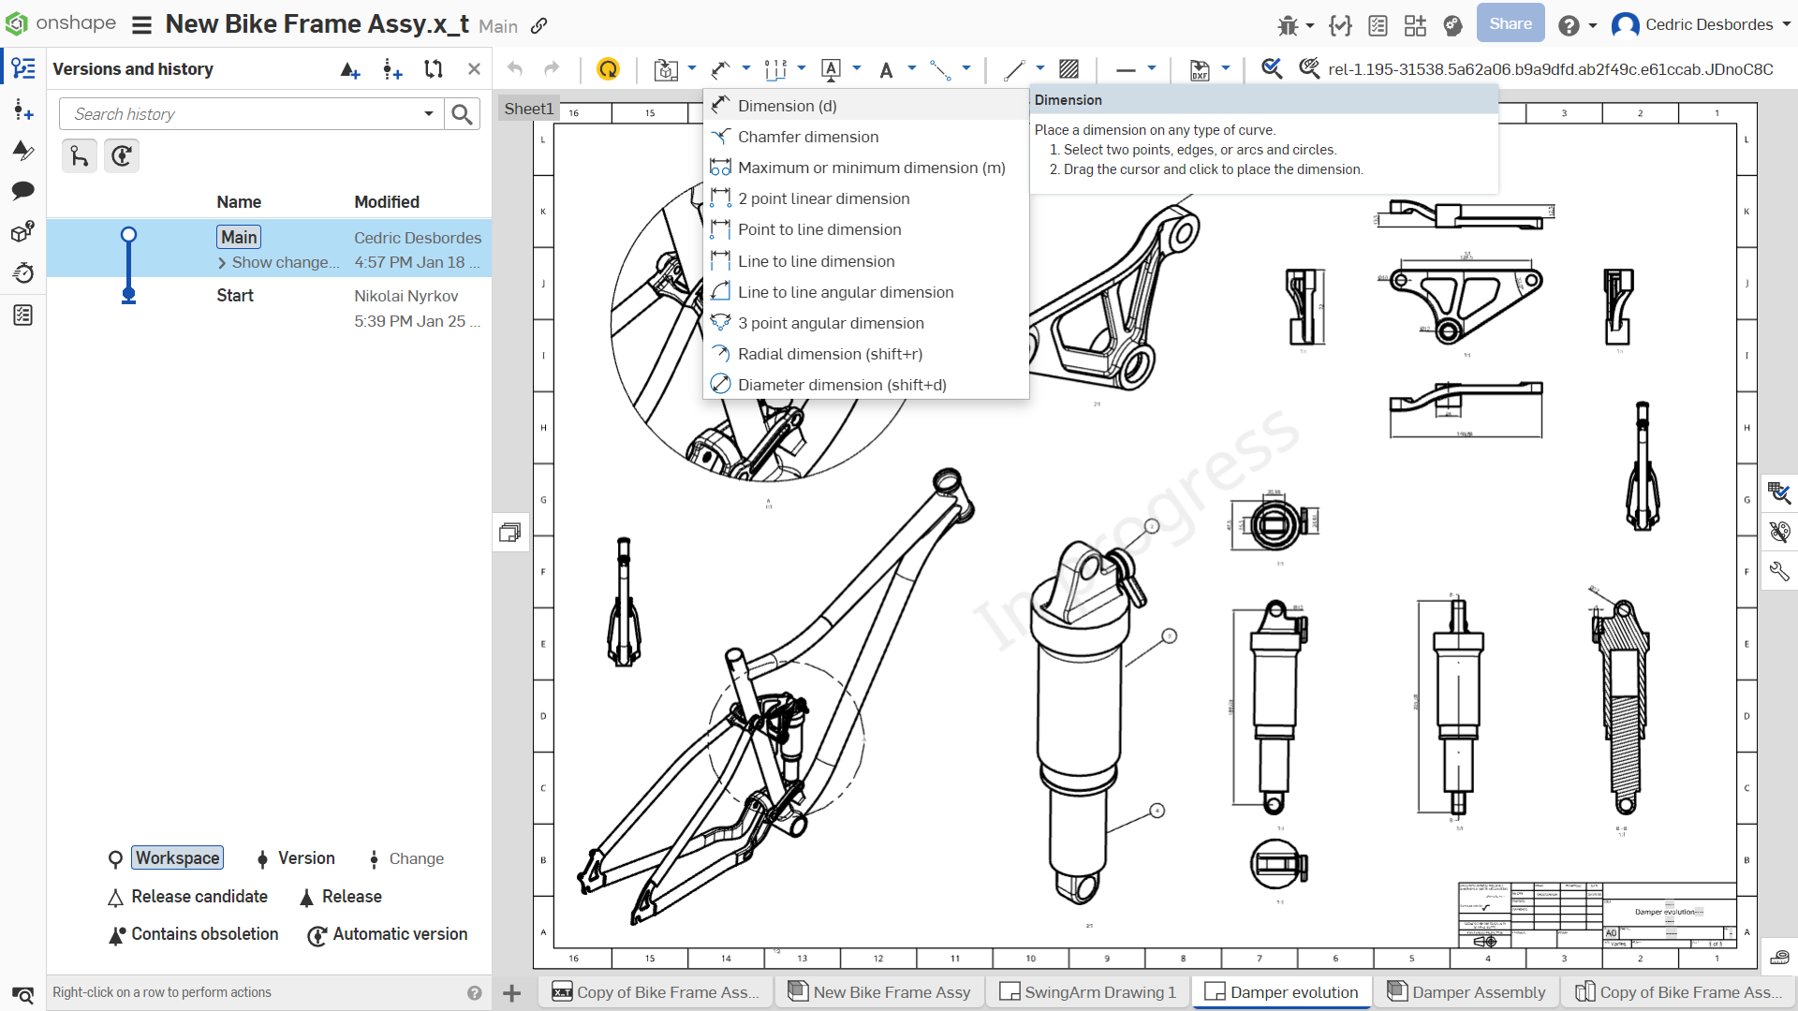
Task: Click the Compare versions icon
Action: click(433, 69)
